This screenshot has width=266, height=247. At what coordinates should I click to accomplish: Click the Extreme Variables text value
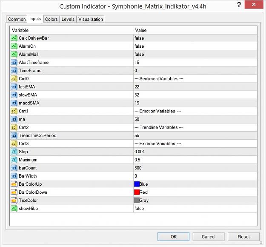point(158,144)
